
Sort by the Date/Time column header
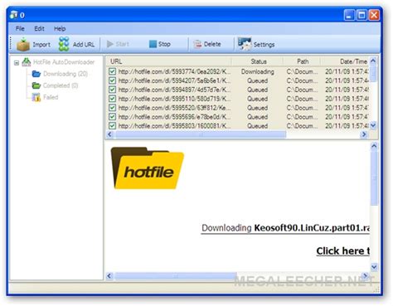pyautogui.click(x=346, y=61)
